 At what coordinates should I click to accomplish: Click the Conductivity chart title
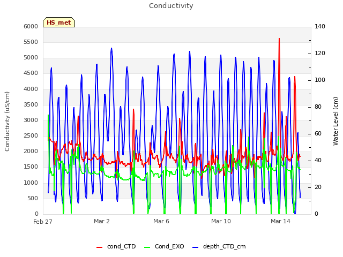coord(171,6)
